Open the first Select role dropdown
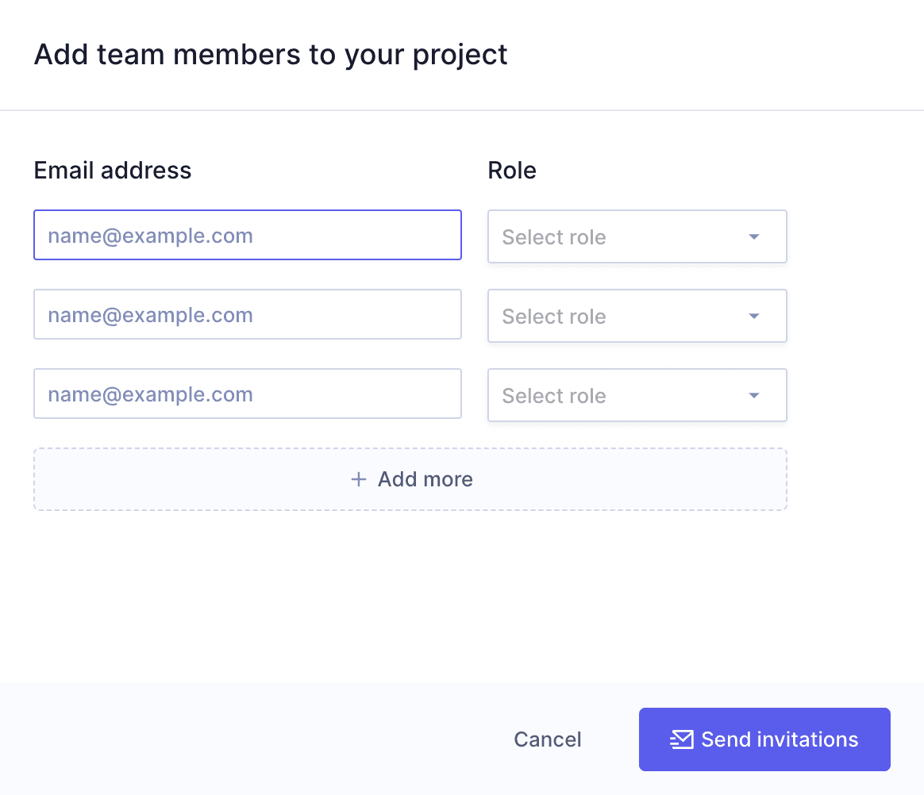924x795 pixels. [x=637, y=236]
